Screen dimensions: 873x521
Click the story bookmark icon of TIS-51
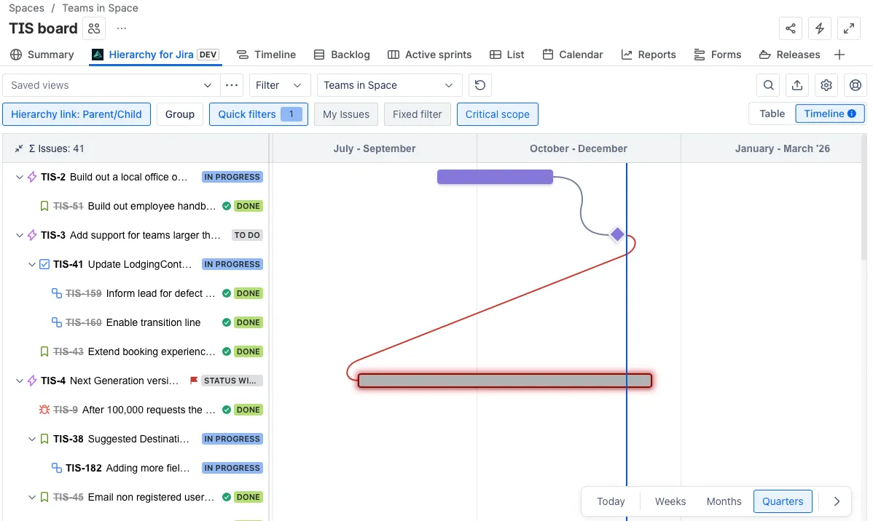tap(44, 206)
